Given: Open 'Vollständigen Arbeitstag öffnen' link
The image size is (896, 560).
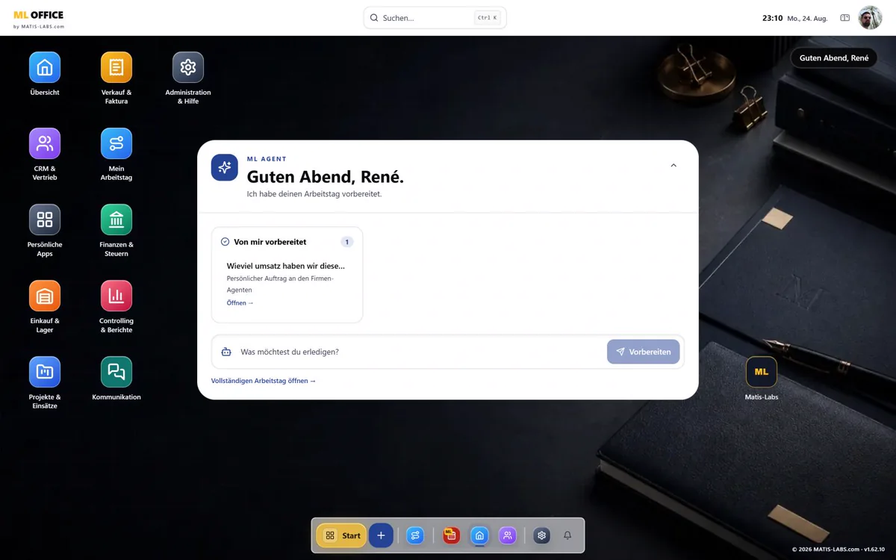Looking at the screenshot, I should coord(264,381).
